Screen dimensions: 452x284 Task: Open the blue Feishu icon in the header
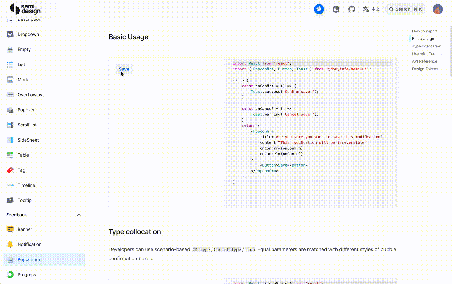(319, 9)
